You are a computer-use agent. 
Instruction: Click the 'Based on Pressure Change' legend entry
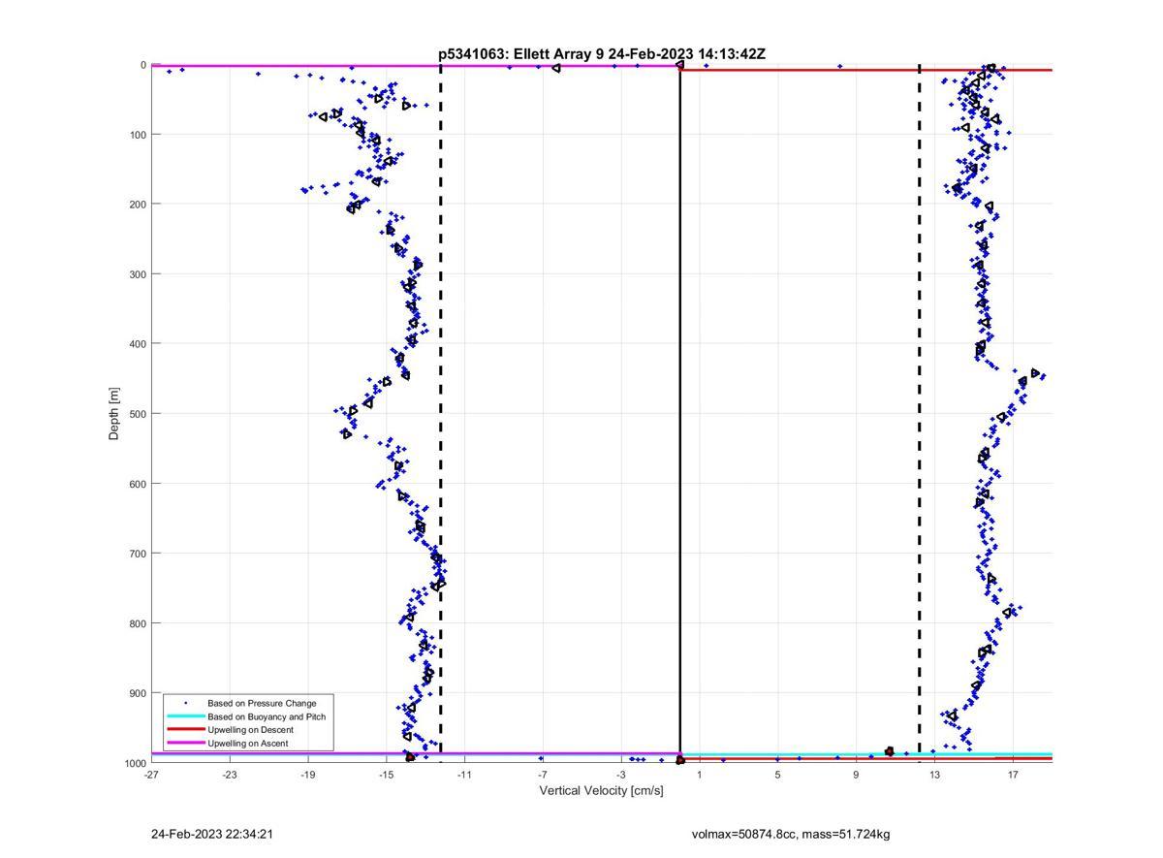point(262,703)
